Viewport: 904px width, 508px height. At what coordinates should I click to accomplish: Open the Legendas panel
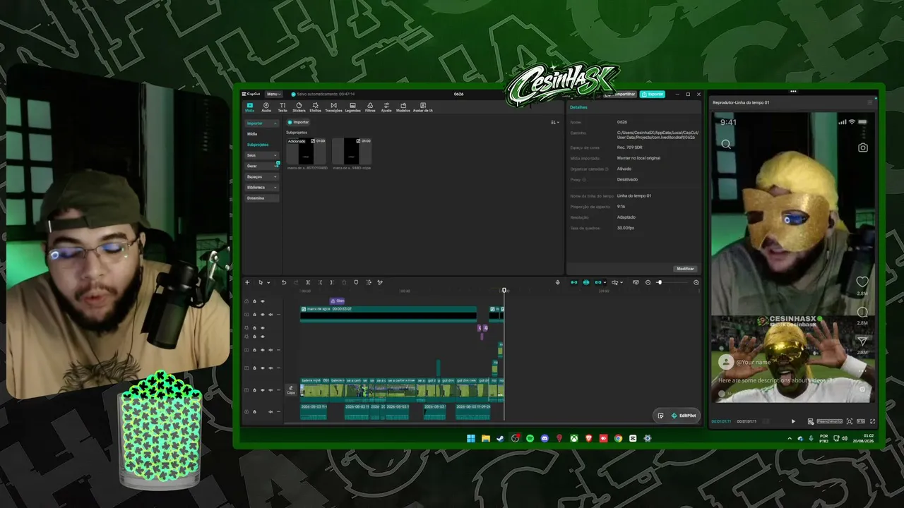click(352, 107)
